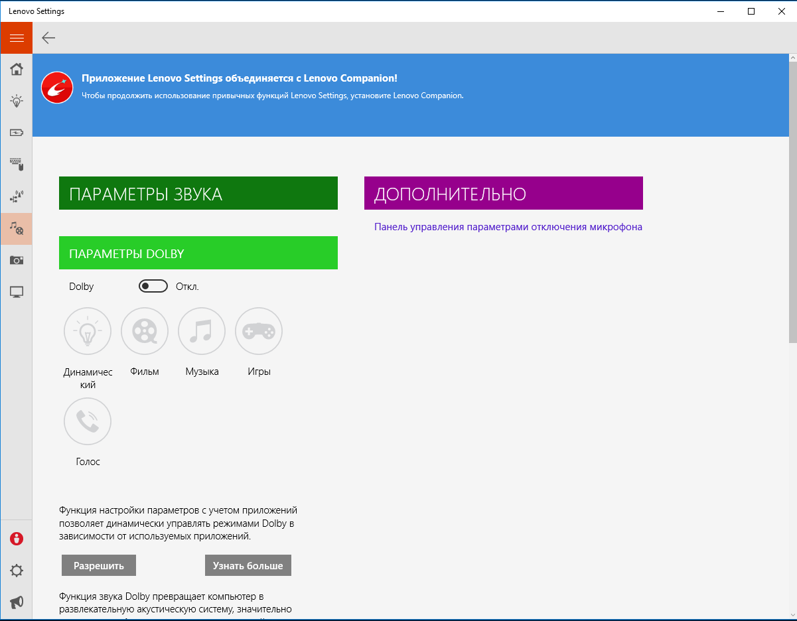
Task: Go back with the arrow button
Action: 48,38
